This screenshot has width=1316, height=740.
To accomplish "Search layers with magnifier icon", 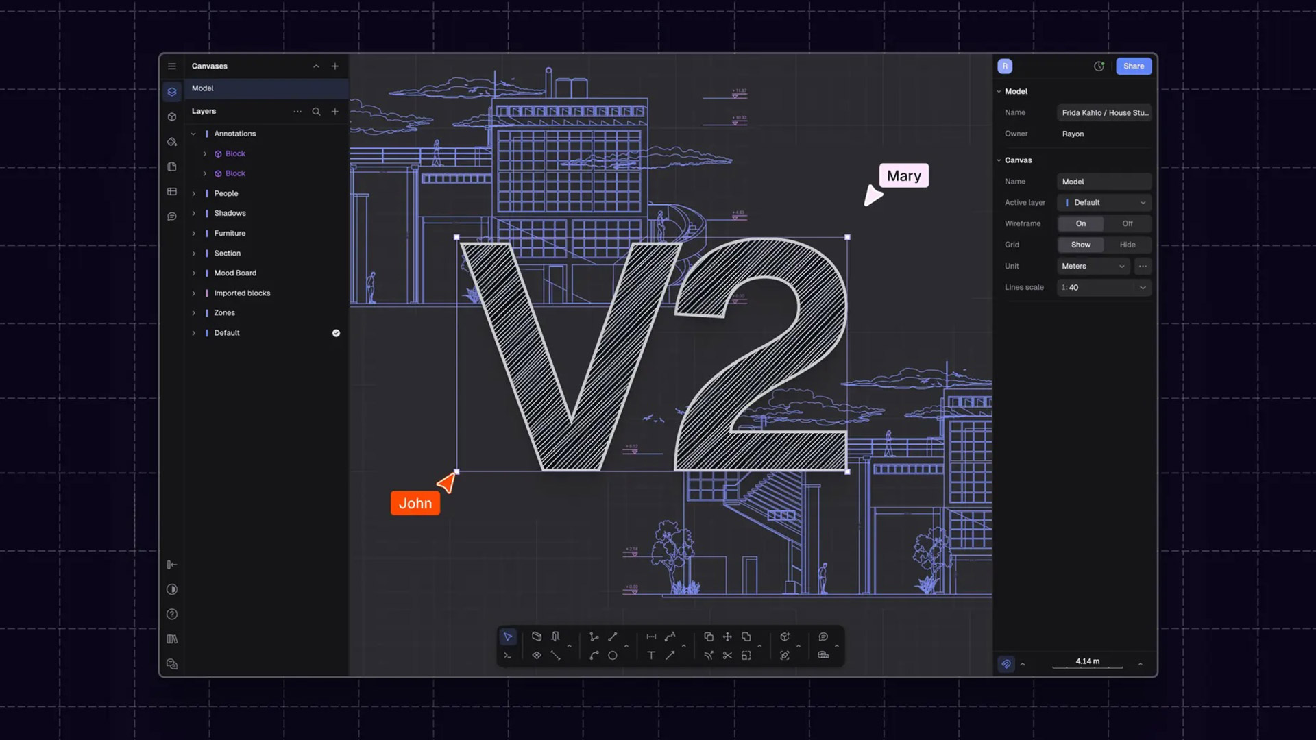I will point(316,111).
